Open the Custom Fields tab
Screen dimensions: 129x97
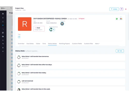click(77, 44)
